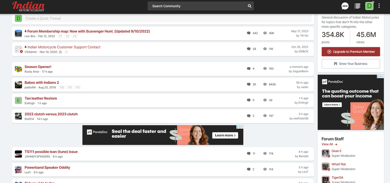Open TS111 possible lean (tune) issue thread

[x=51, y=152]
